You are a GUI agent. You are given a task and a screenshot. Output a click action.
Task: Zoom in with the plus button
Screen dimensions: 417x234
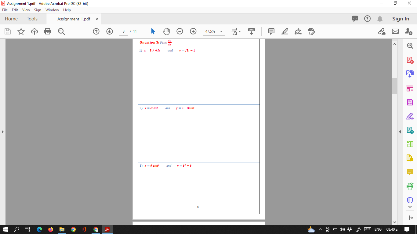click(x=193, y=31)
